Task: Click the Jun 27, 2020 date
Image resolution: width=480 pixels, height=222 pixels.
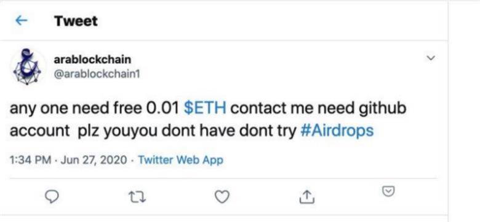Action: tap(94, 160)
